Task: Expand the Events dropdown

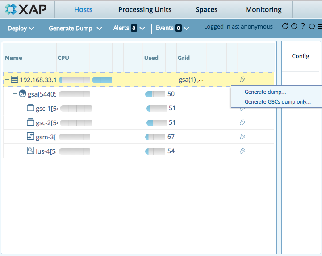Action: click(x=172, y=28)
